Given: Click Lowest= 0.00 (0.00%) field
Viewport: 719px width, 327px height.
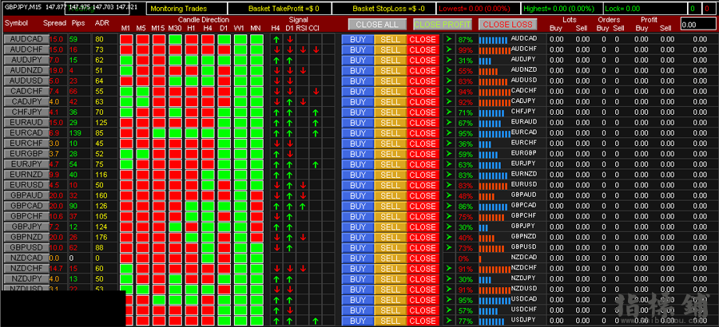Looking at the screenshot, I should click(x=478, y=9).
